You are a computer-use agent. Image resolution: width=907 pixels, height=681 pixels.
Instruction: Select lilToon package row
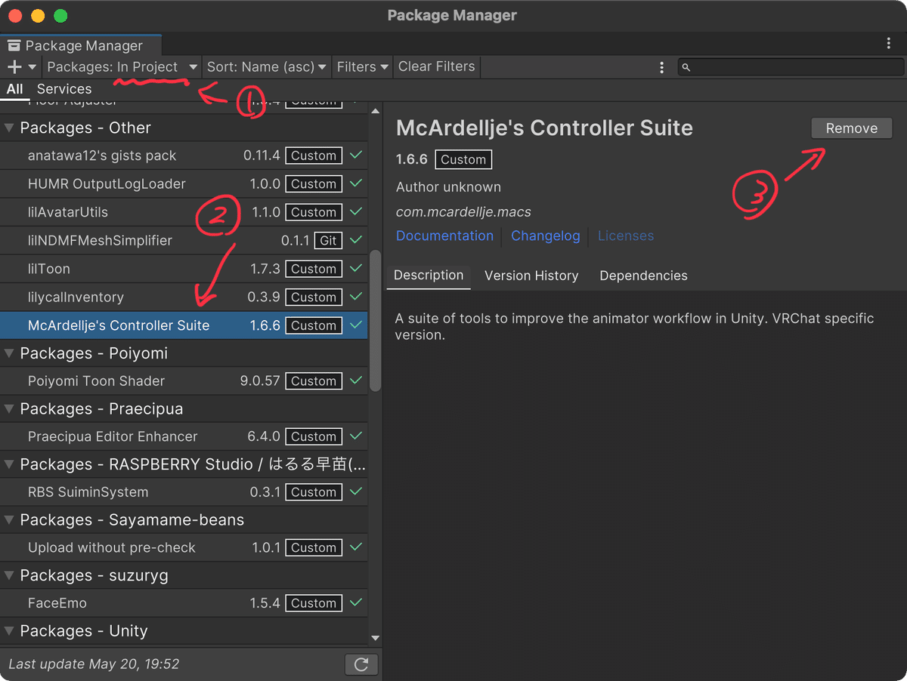(184, 269)
